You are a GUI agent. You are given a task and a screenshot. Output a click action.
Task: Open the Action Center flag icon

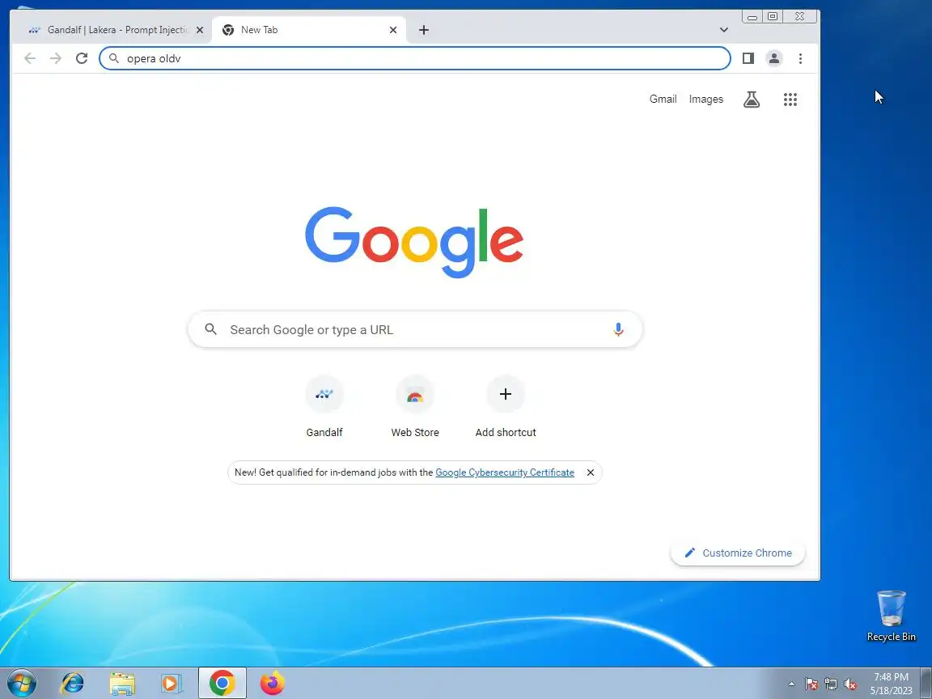coord(811,684)
